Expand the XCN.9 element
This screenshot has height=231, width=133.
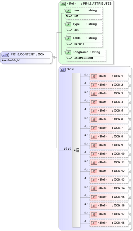129,146
